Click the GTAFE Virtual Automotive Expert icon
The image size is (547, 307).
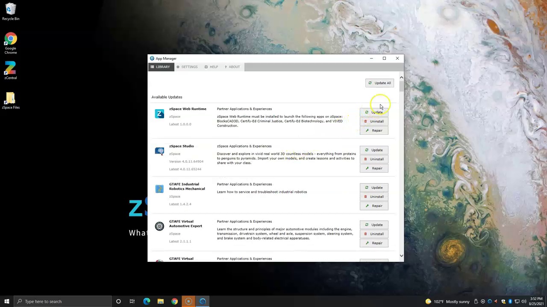coord(159,226)
